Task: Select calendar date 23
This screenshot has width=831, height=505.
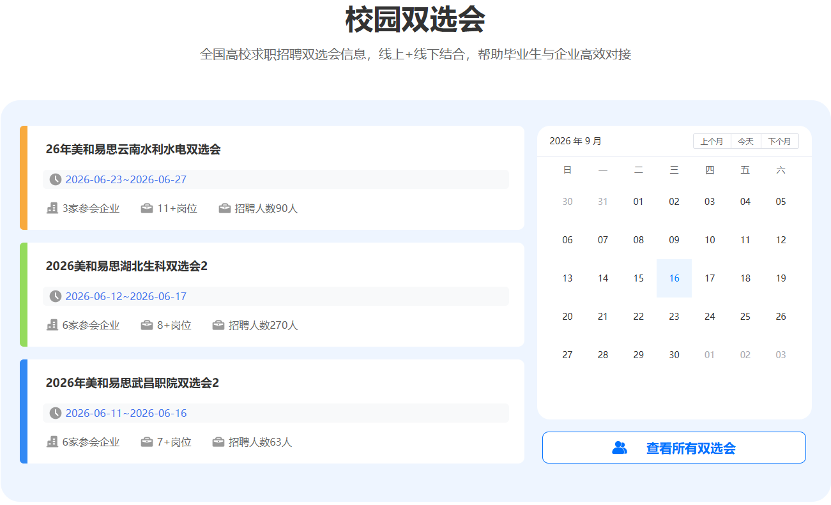Action: (x=674, y=317)
